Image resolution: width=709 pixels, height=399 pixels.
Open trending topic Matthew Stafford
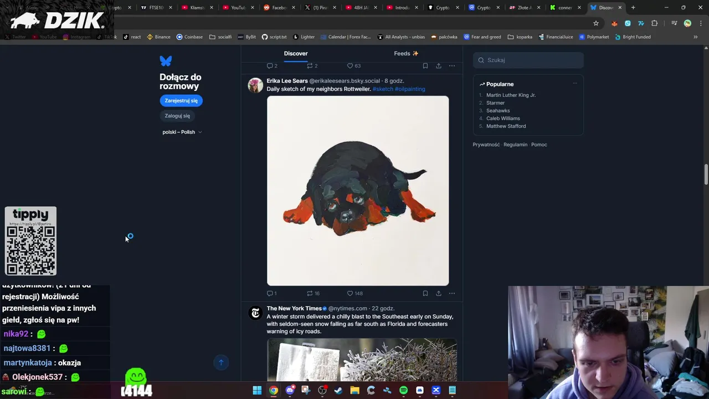tap(506, 126)
